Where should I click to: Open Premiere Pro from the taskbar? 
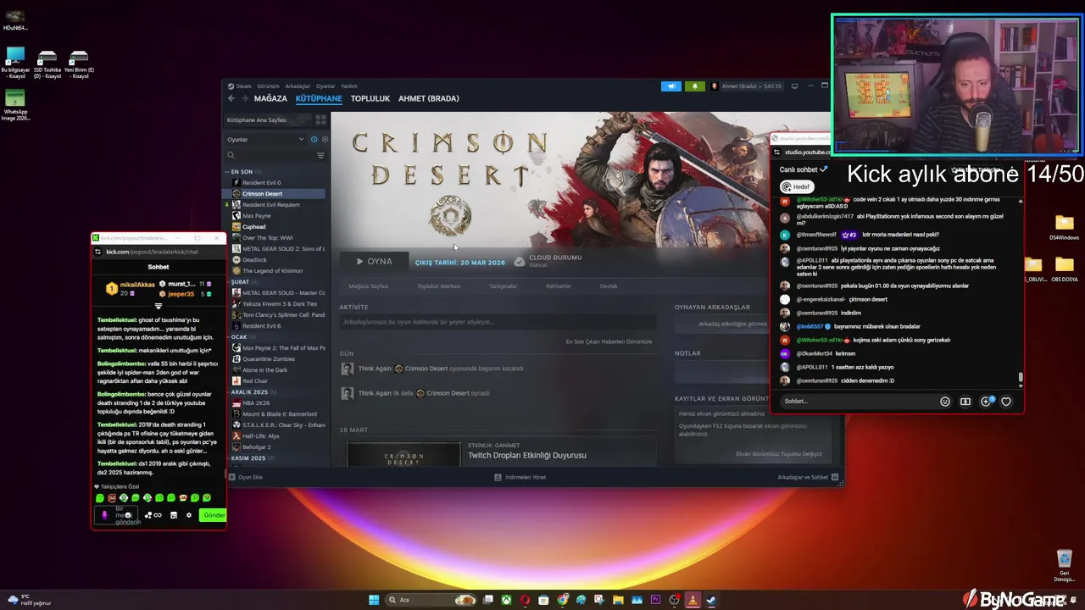pos(655,600)
